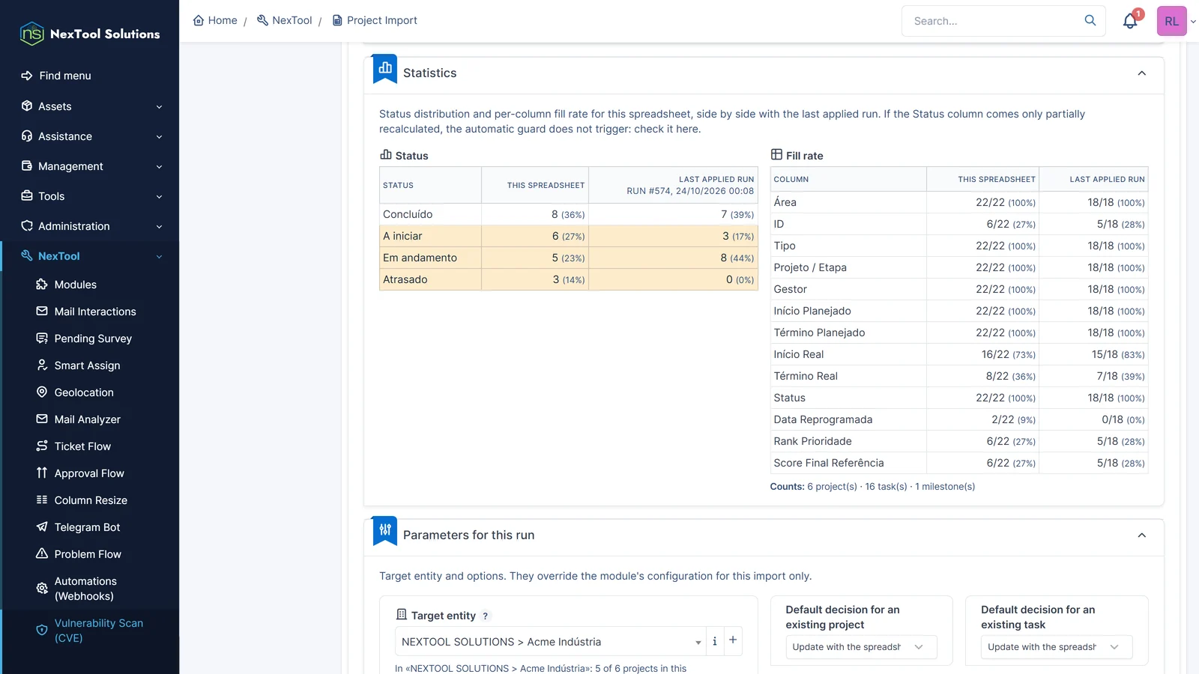1199x674 pixels.
Task: Select the Data Reprogramada fill rate row
Action: coord(959,419)
